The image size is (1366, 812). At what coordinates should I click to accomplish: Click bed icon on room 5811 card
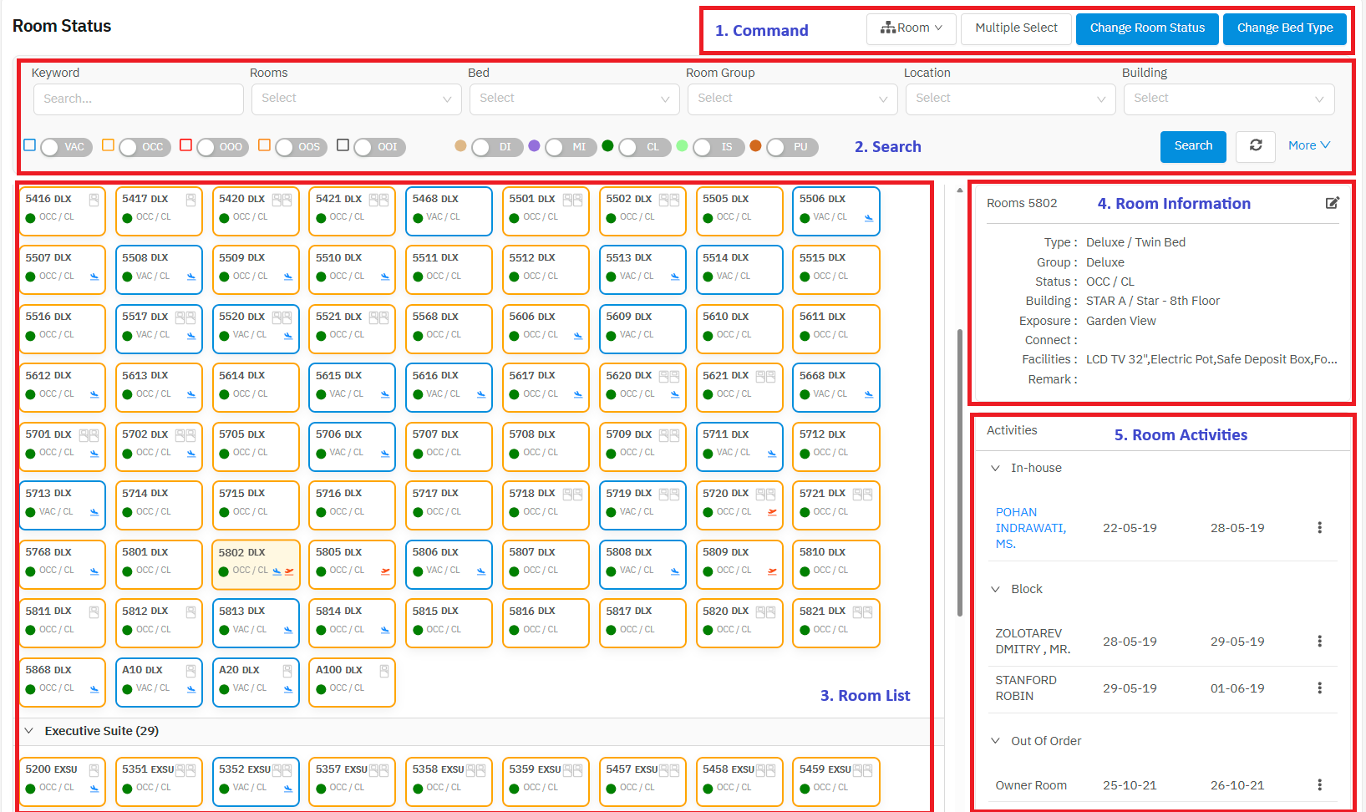pyautogui.click(x=94, y=612)
